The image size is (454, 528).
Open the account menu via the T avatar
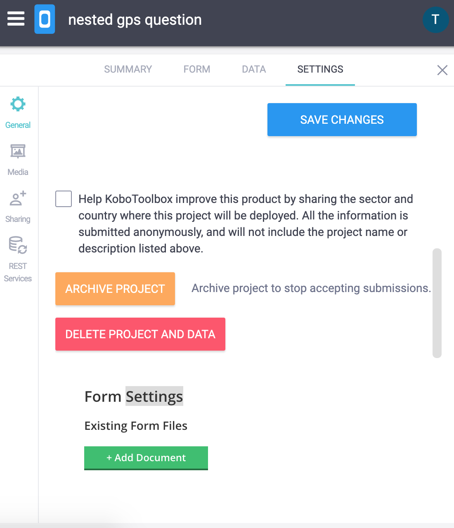(436, 19)
